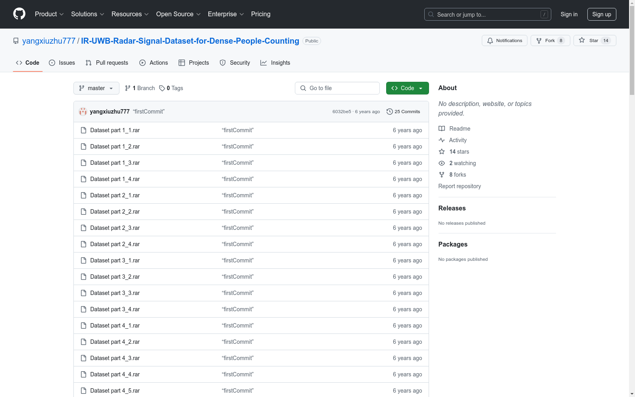Go to the Actions tab
This screenshot has height=397, width=635.
(154, 63)
